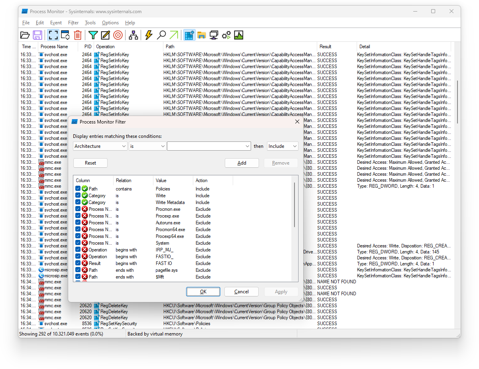Toggle Show Network Activity toolbar icon
Screen dimensions: 479x369
(214, 35)
